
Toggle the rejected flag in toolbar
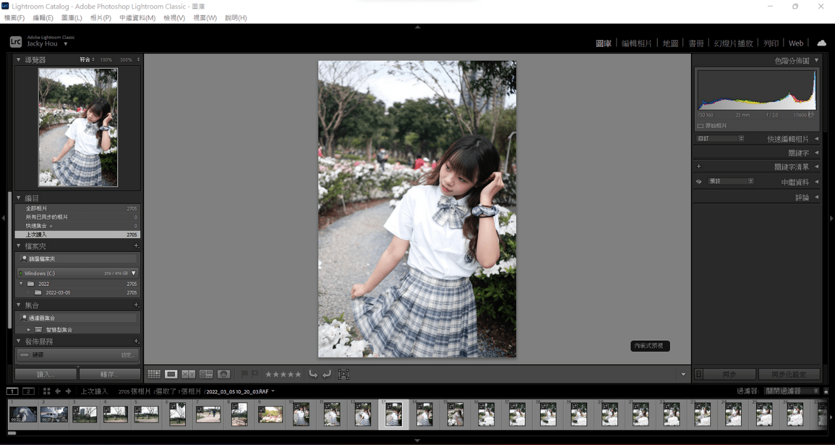pos(256,373)
